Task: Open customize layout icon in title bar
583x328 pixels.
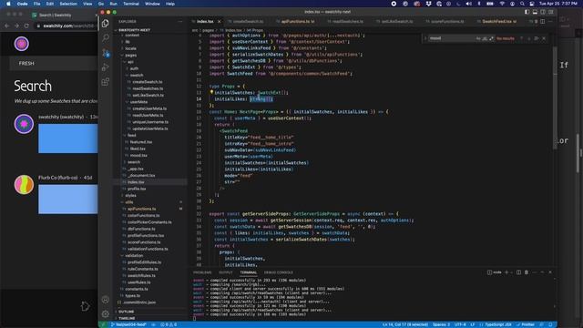Action: coord(550,12)
